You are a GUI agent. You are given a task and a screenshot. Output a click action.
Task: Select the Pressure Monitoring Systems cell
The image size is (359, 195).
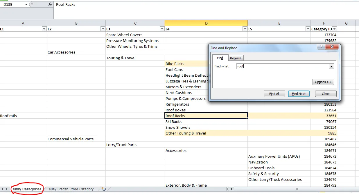click(x=135, y=41)
